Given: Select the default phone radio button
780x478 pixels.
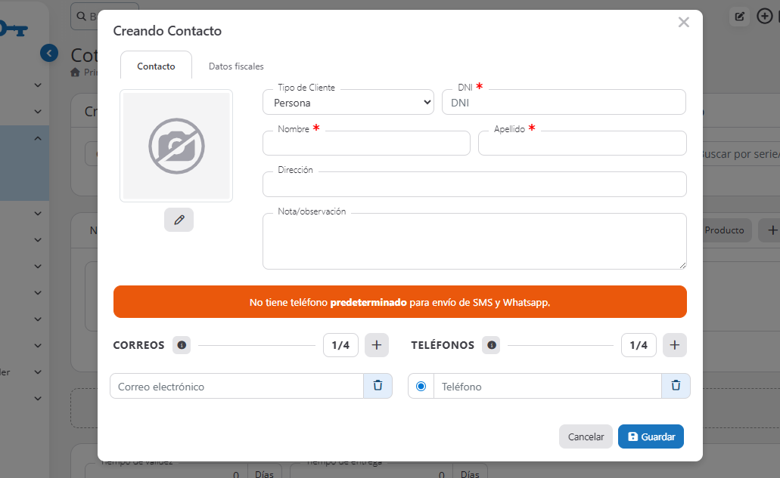Looking at the screenshot, I should (x=421, y=386).
